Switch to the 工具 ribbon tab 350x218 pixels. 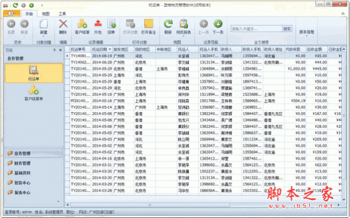coord(62,14)
